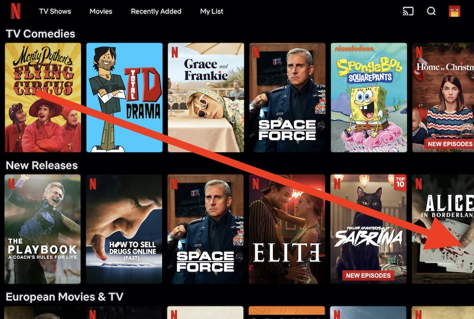Select the Total Drama poster

124,97
